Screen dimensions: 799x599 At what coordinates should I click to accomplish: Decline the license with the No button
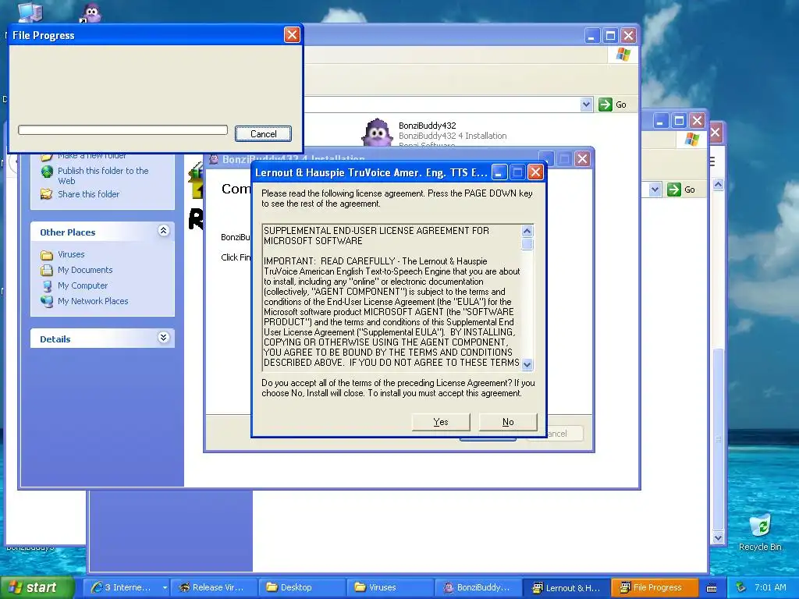(508, 422)
